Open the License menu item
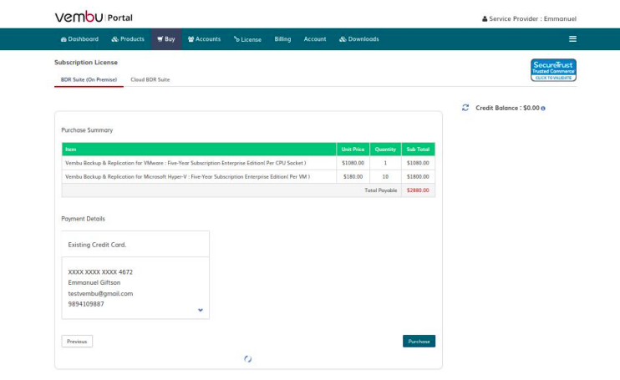 tap(247, 39)
